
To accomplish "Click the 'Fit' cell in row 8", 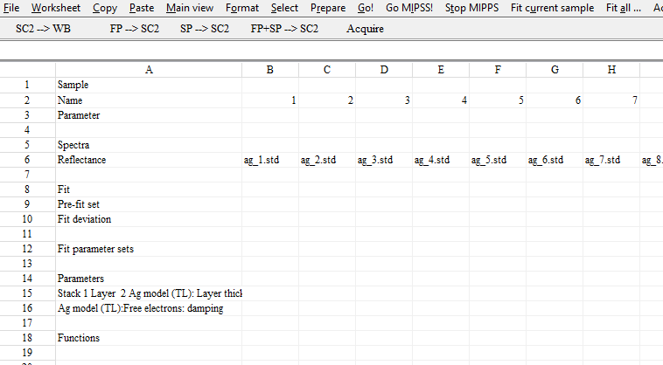I will coord(149,189).
